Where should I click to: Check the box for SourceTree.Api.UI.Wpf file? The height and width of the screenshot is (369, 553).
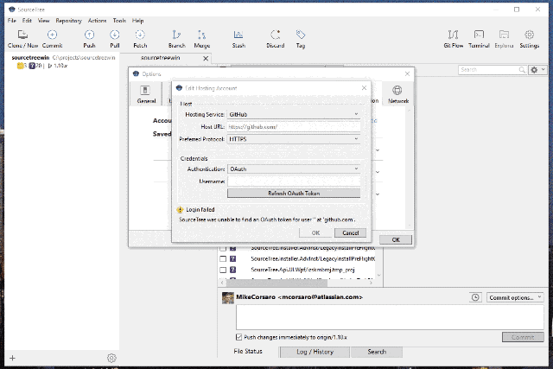coord(223,270)
